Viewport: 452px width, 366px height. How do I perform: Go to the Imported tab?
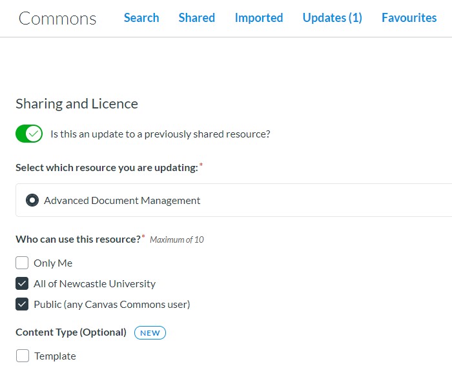258,18
